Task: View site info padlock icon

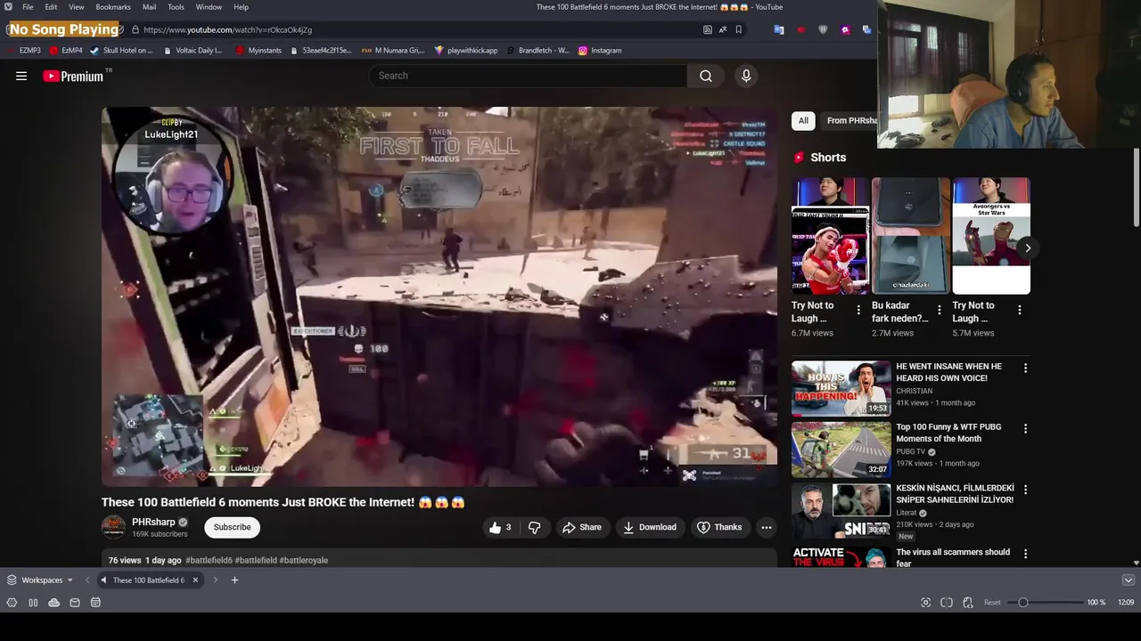Action: [135, 29]
